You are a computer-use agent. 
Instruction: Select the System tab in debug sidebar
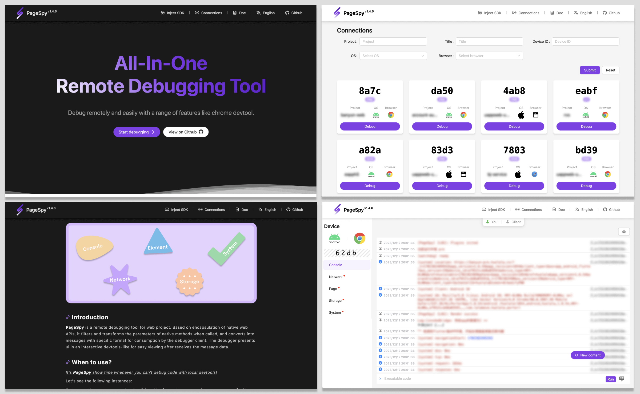click(335, 313)
